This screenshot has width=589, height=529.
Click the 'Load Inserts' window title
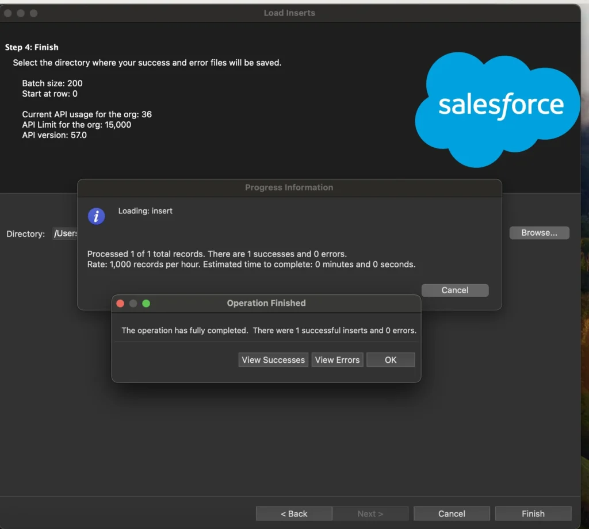coord(289,13)
